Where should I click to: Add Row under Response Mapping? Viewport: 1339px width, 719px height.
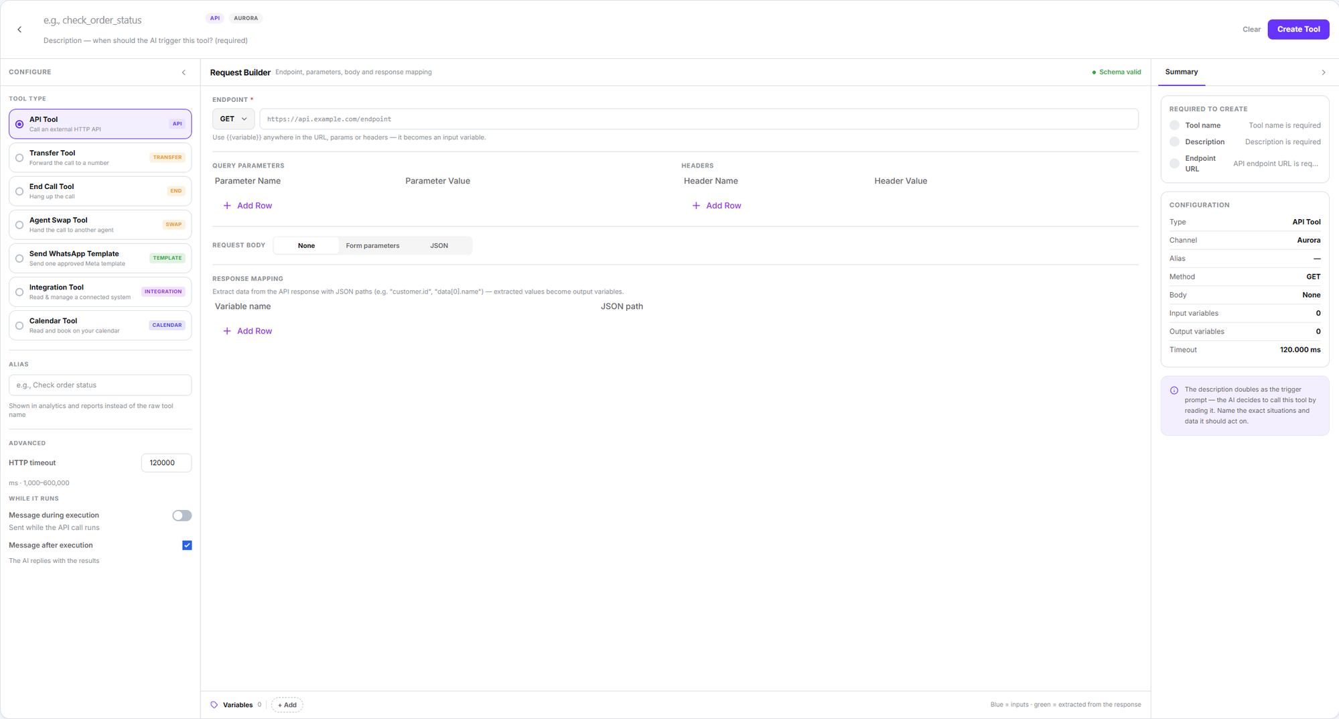(x=247, y=331)
